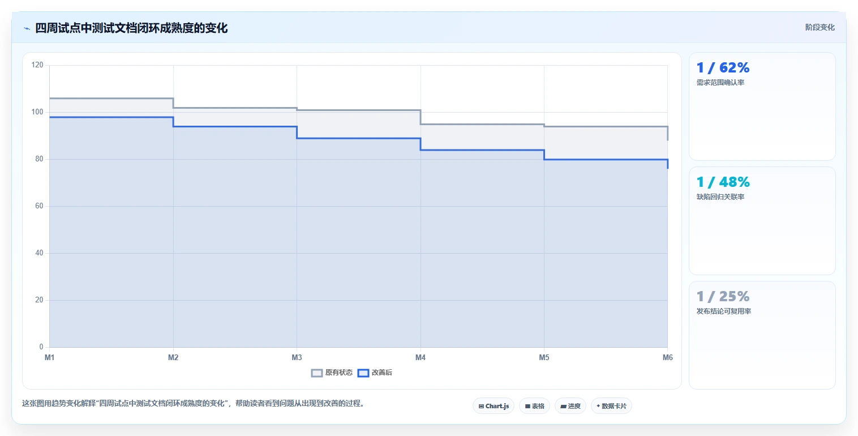Toggle the 原有状态 legend entry
Viewport: 858px width, 436px height.
[x=332, y=373]
